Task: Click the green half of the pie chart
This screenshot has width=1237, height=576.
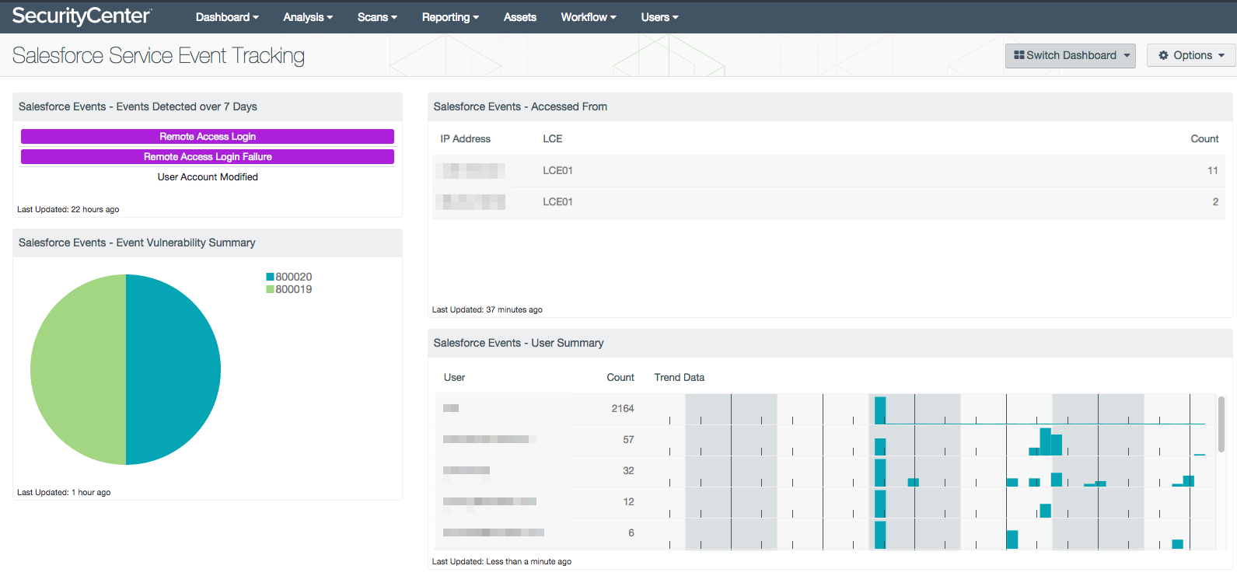Action: pos(78,369)
